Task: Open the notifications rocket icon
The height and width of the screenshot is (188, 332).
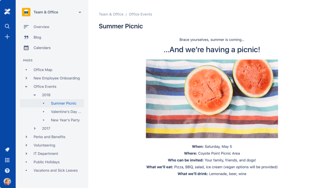Action: [x=7, y=150]
